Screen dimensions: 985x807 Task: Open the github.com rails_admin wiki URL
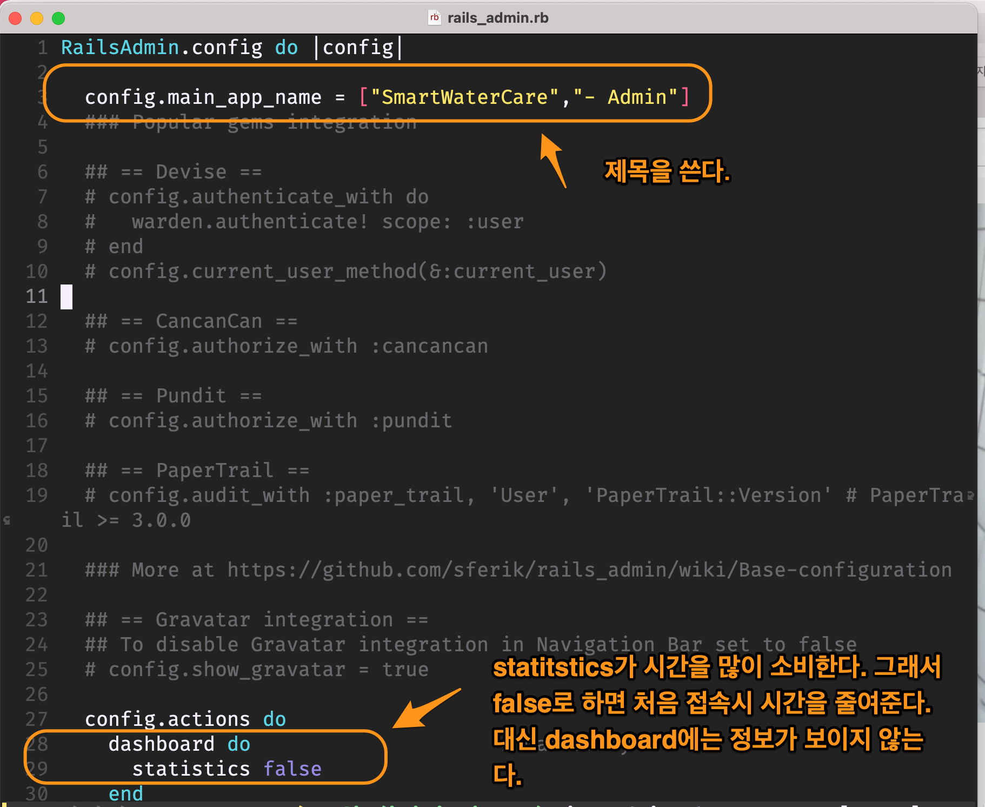click(589, 570)
